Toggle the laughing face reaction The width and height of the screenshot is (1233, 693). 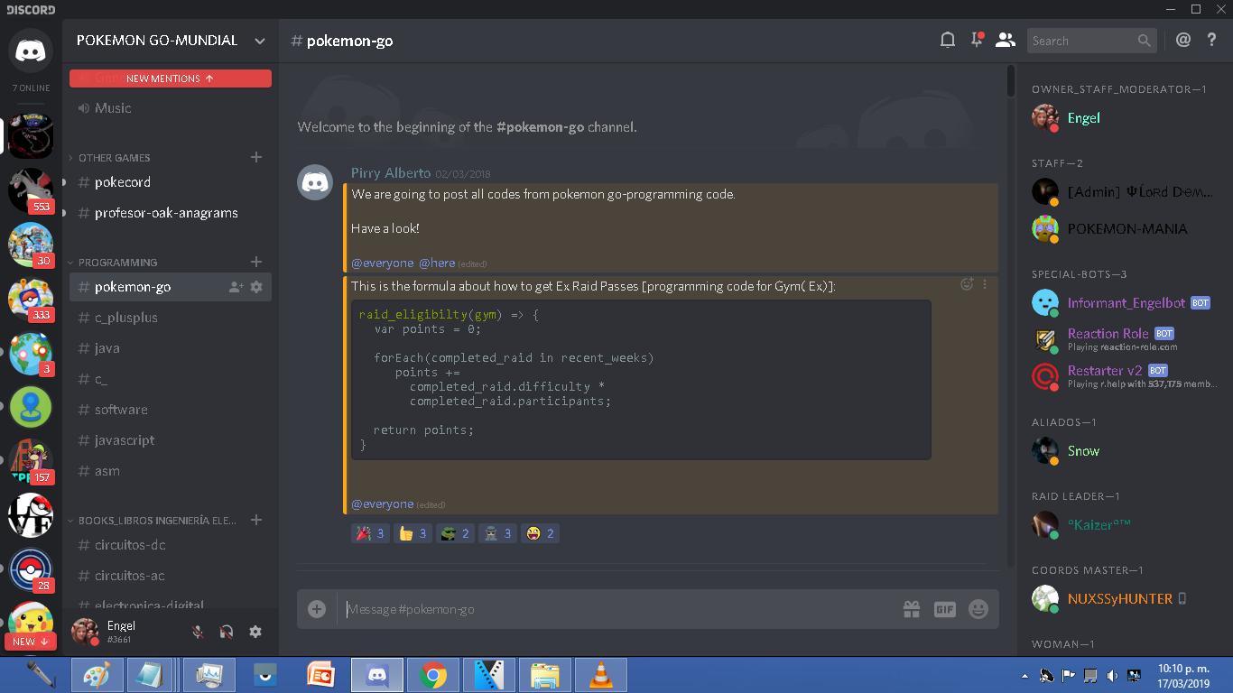[541, 533]
